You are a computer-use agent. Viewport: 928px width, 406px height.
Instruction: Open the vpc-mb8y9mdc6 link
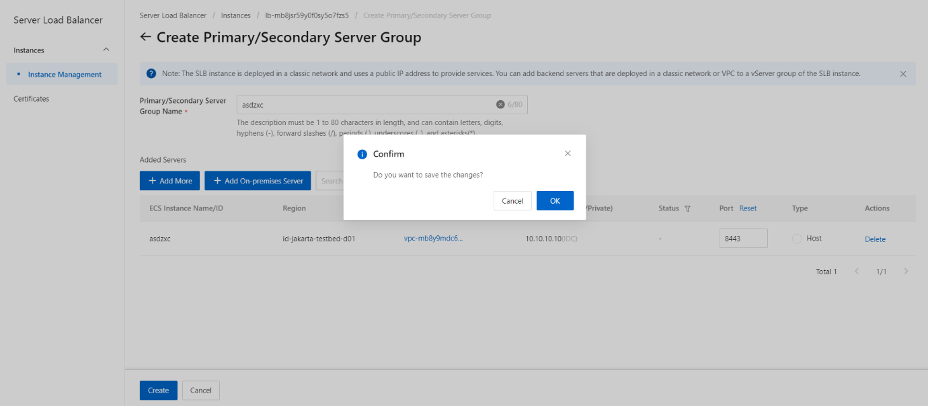pyautogui.click(x=433, y=239)
